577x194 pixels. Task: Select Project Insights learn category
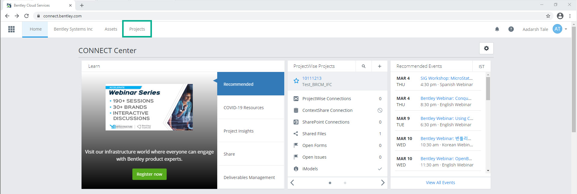(x=251, y=131)
